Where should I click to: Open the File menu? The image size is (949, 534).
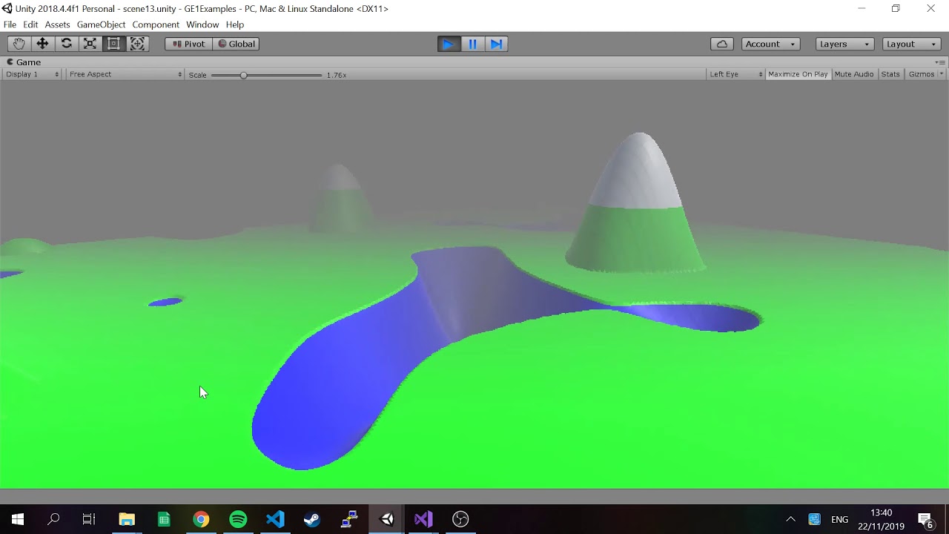click(10, 24)
